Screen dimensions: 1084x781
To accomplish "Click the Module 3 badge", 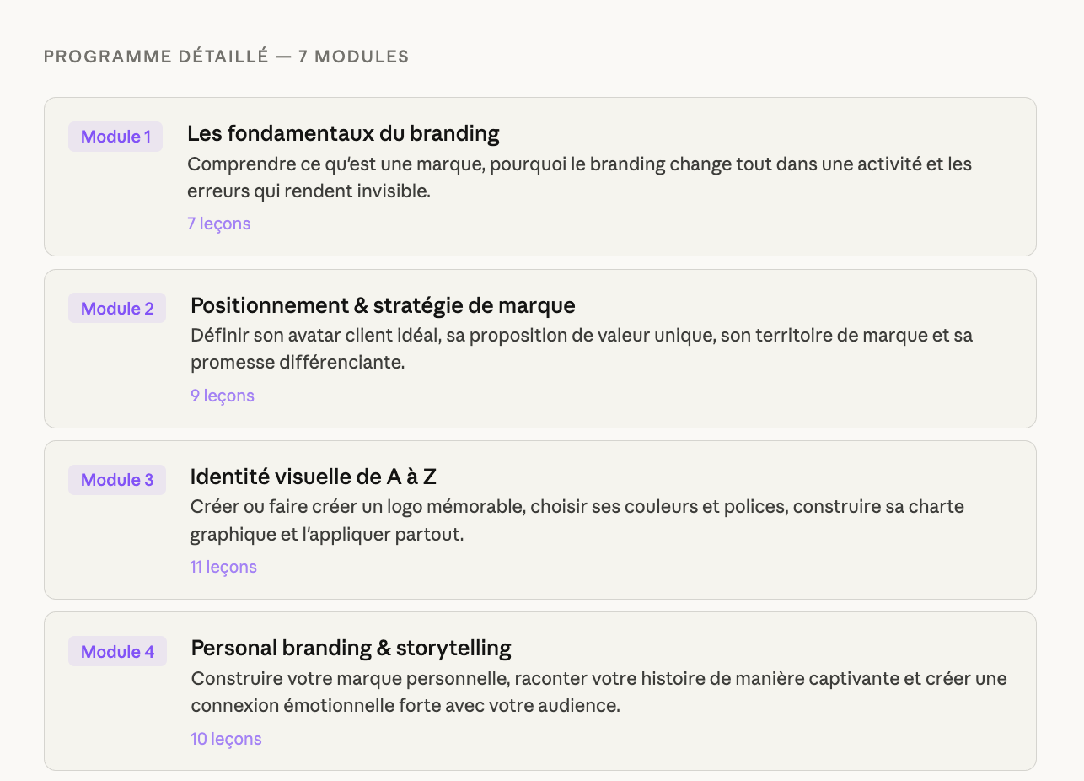I will [x=117, y=480].
